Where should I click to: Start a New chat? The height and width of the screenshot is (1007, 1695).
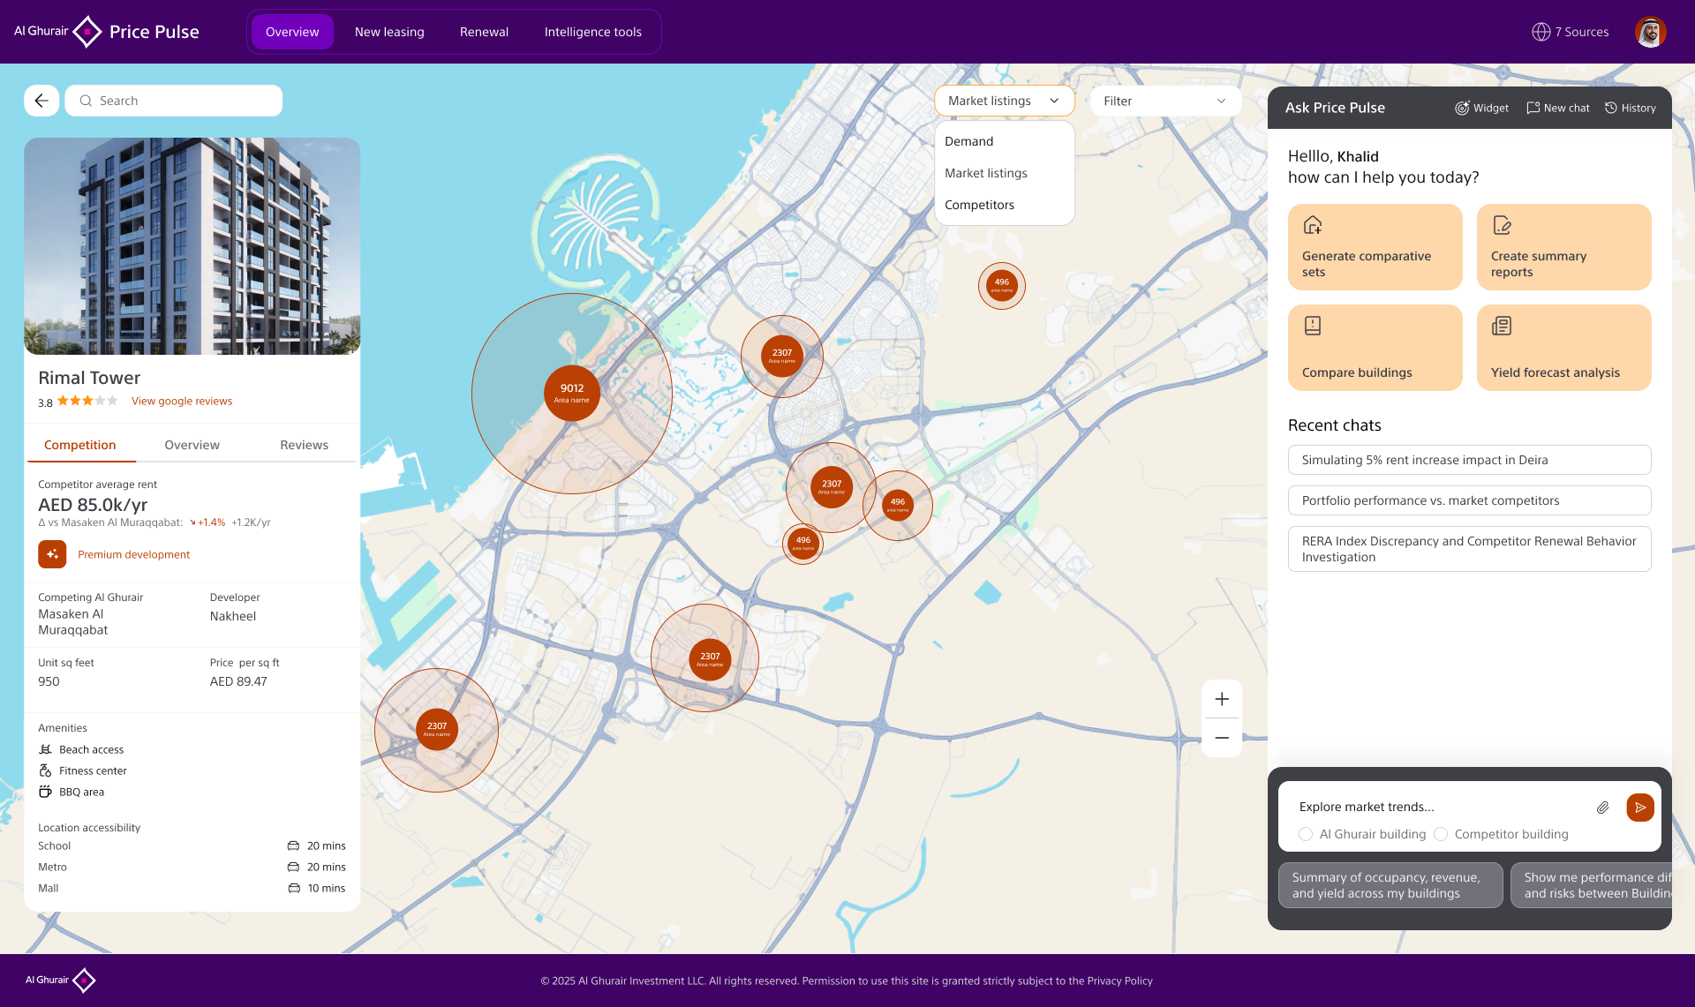(1557, 108)
